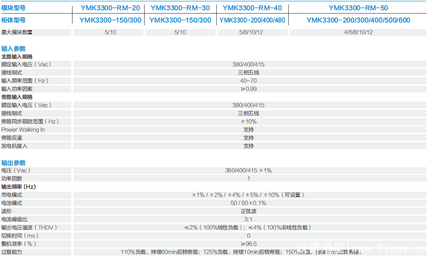
Task: Click the 正弦波 waveform value
Action: [x=248, y=211]
